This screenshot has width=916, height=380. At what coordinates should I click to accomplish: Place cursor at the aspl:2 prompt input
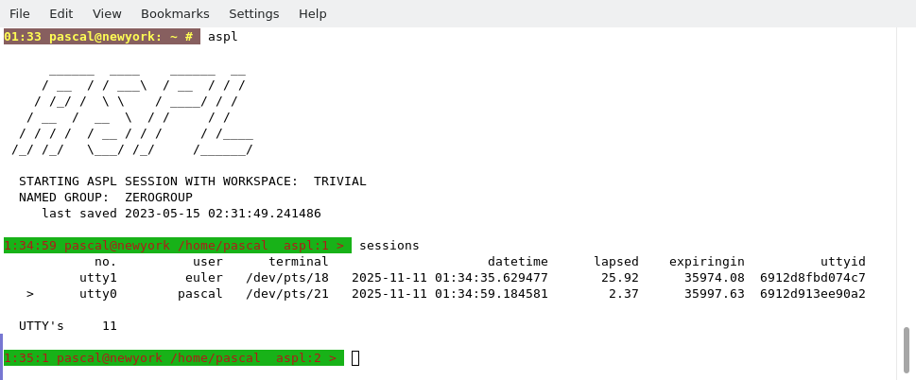355,358
